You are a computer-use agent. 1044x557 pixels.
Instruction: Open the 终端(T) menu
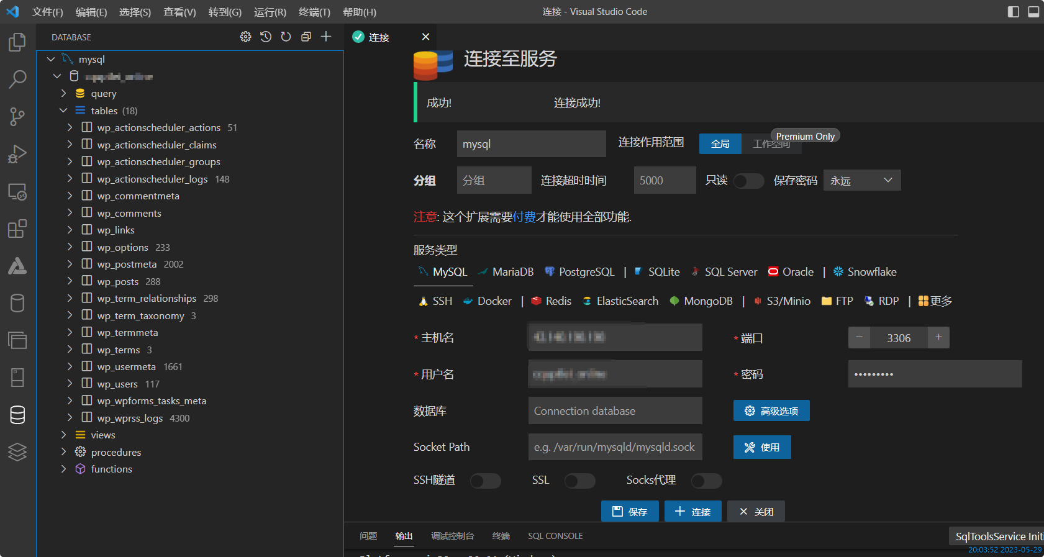pyautogui.click(x=314, y=12)
